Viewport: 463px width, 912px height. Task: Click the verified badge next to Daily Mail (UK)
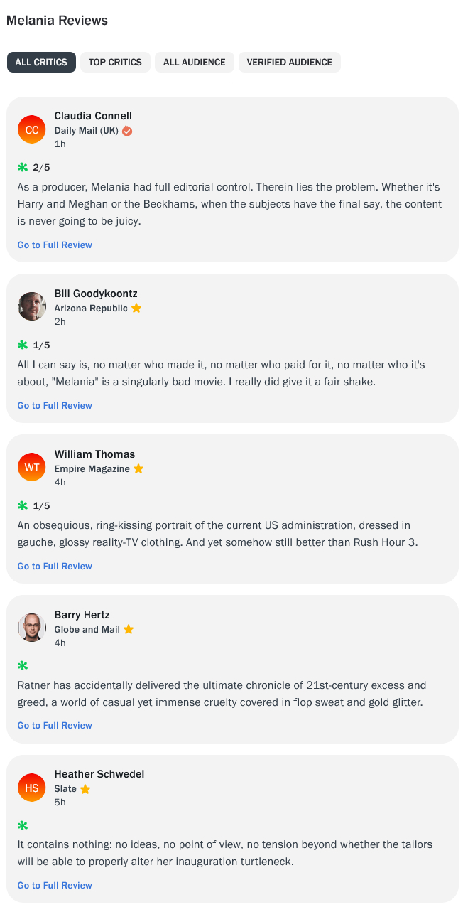coord(127,131)
